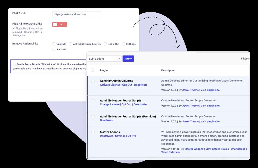The image size is (258, 168).
Task: Open Jewel Theme link for free Header Footer Scripts
Action: click(190, 106)
